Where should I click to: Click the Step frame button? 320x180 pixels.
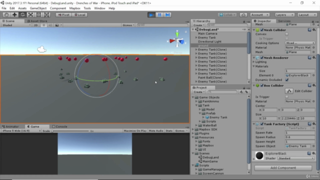(167, 15)
